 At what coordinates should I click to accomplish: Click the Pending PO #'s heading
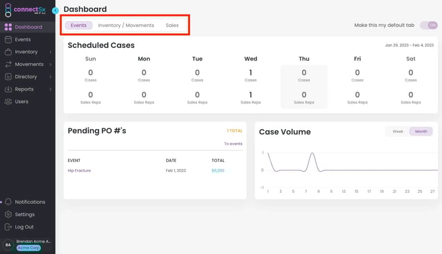click(x=97, y=131)
